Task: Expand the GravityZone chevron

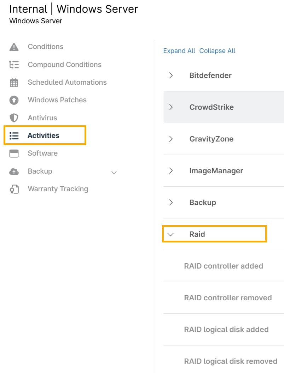Action: point(171,139)
